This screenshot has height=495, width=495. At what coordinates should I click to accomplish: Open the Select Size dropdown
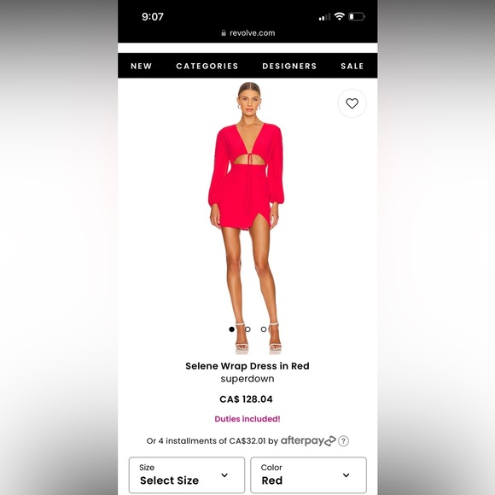click(187, 475)
